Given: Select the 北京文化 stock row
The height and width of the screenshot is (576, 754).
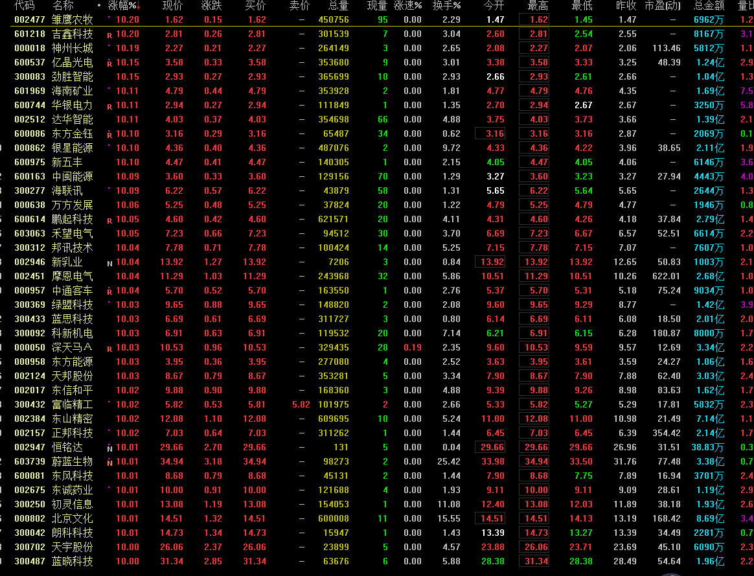Looking at the screenshot, I should (72, 519).
